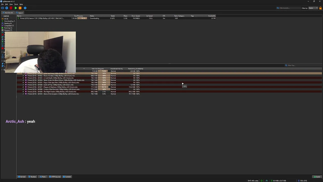
Task: Open Normal priority dropdown for S01E05 file
Action: tap(113, 83)
